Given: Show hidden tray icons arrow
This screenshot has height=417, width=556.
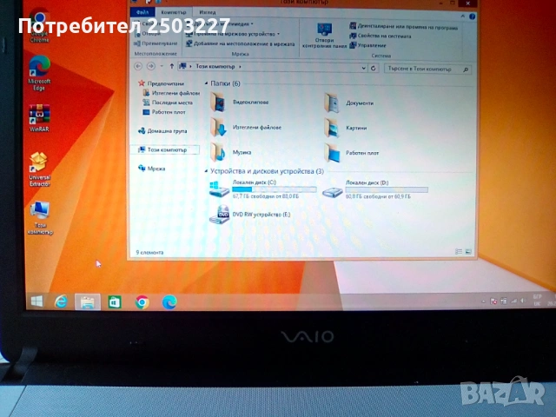Looking at the screenshot, I should click(x=483, y=301).
